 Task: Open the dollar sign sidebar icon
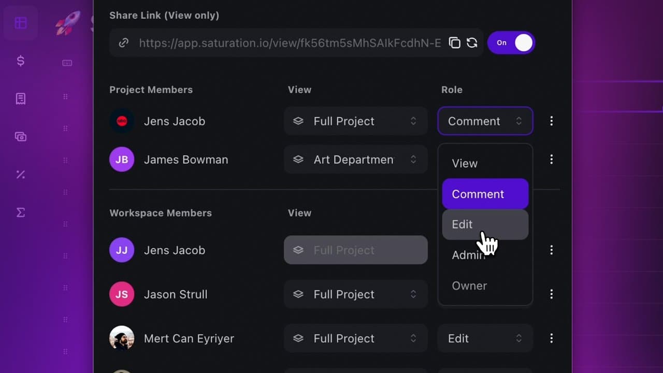coord(21,61)
